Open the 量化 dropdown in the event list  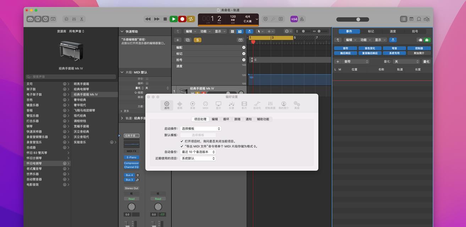[x=406, y=62]
